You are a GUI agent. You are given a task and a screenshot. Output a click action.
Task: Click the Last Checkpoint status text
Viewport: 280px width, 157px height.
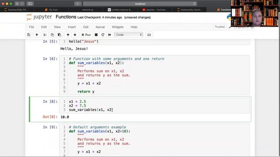tap(100, 17)
